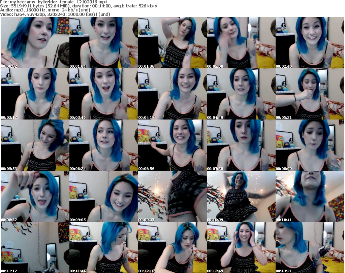
Task: Select the thumbnail timestamped 00:02:40
Action: (x=310, y=43)
